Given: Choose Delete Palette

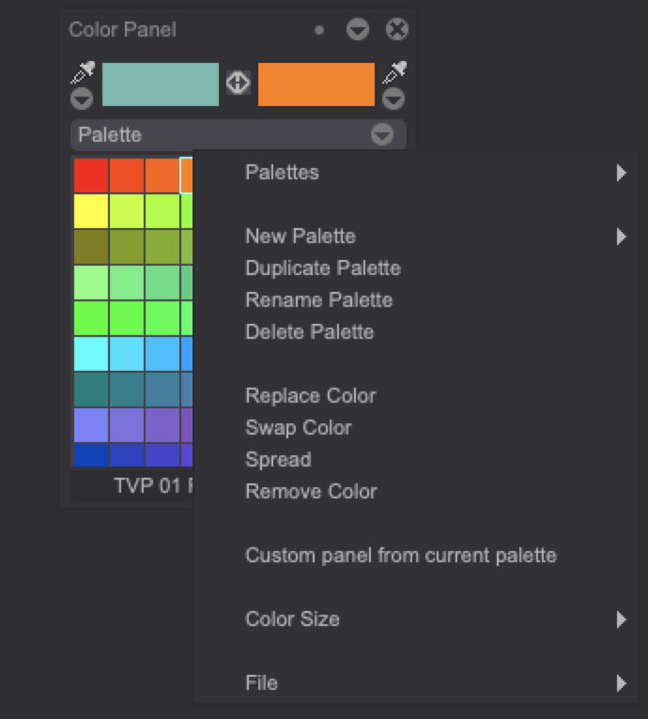Looking at the screenshot, I should (416, 332).
